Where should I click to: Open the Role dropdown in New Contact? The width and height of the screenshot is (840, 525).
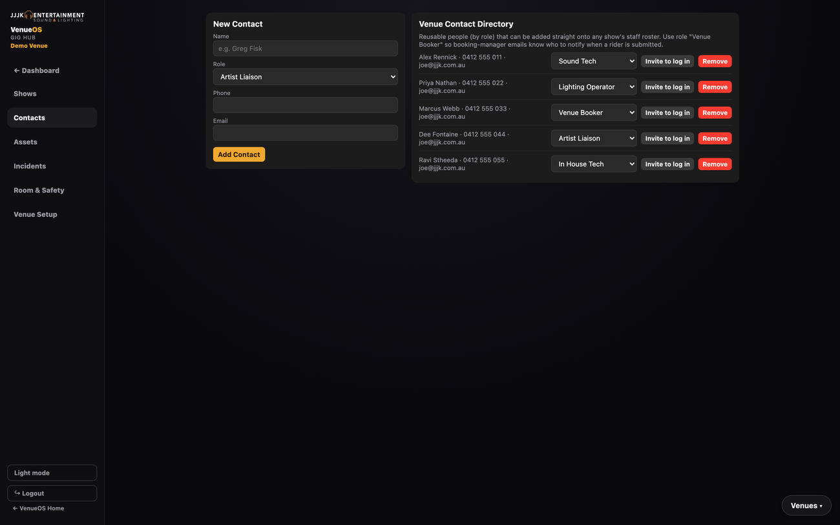[306, 77]
